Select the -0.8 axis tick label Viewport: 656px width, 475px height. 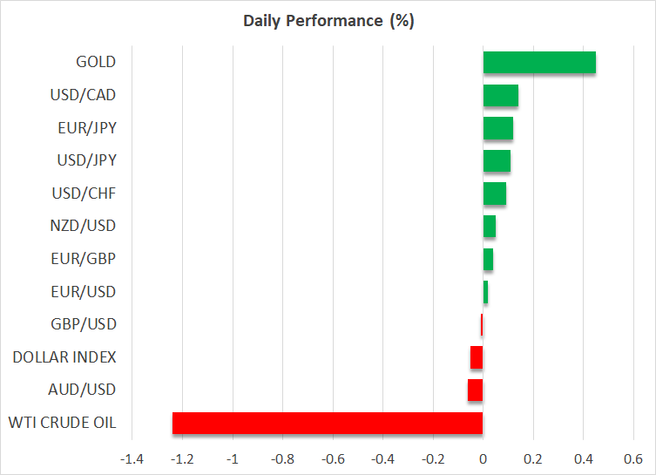pyautogui.click(x=281, y=458)
